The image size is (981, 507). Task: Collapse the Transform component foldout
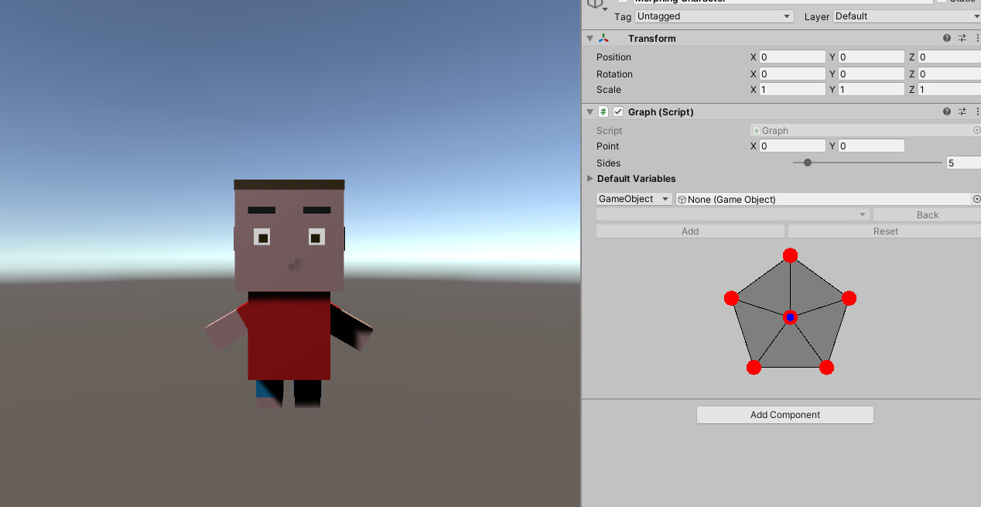(x=590, y=38)
